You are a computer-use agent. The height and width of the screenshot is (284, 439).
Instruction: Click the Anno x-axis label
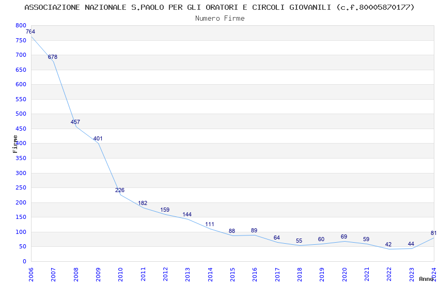(x=426, y=279)
